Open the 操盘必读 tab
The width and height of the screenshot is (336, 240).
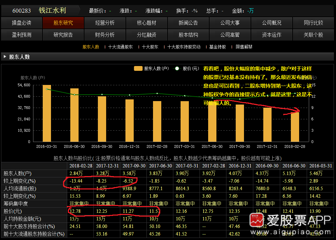point(21,23)
